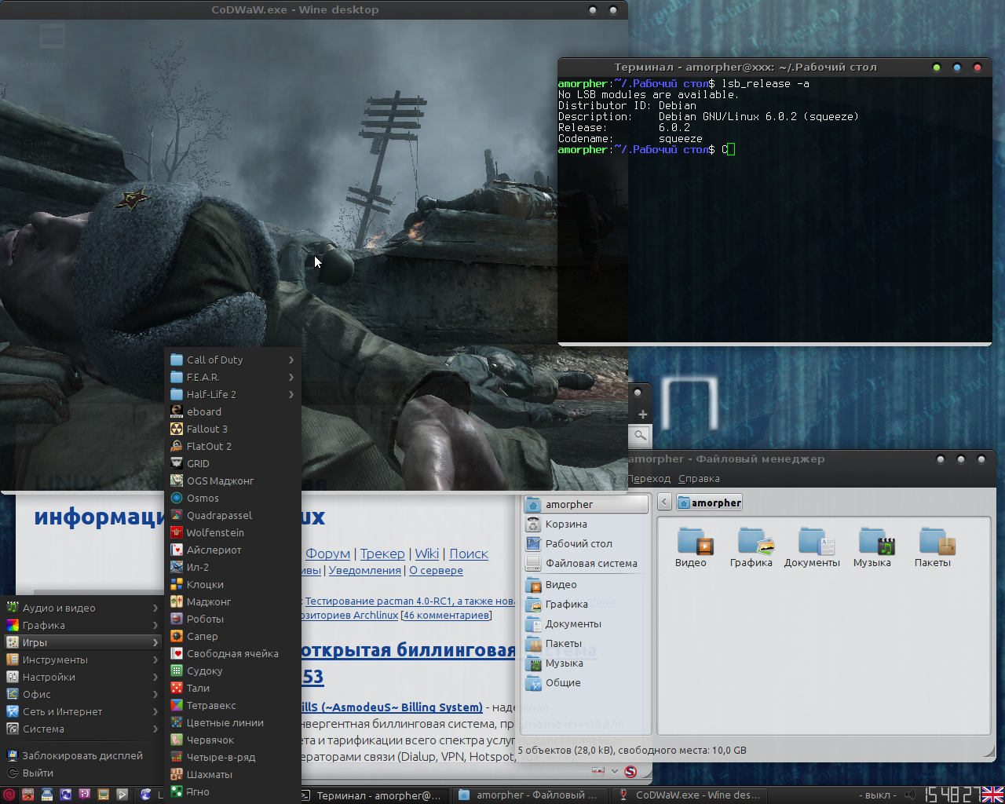This screenshot has width=1005, height=804.
Task: Follow the Поиск link in browser
Action: point(469,554)
